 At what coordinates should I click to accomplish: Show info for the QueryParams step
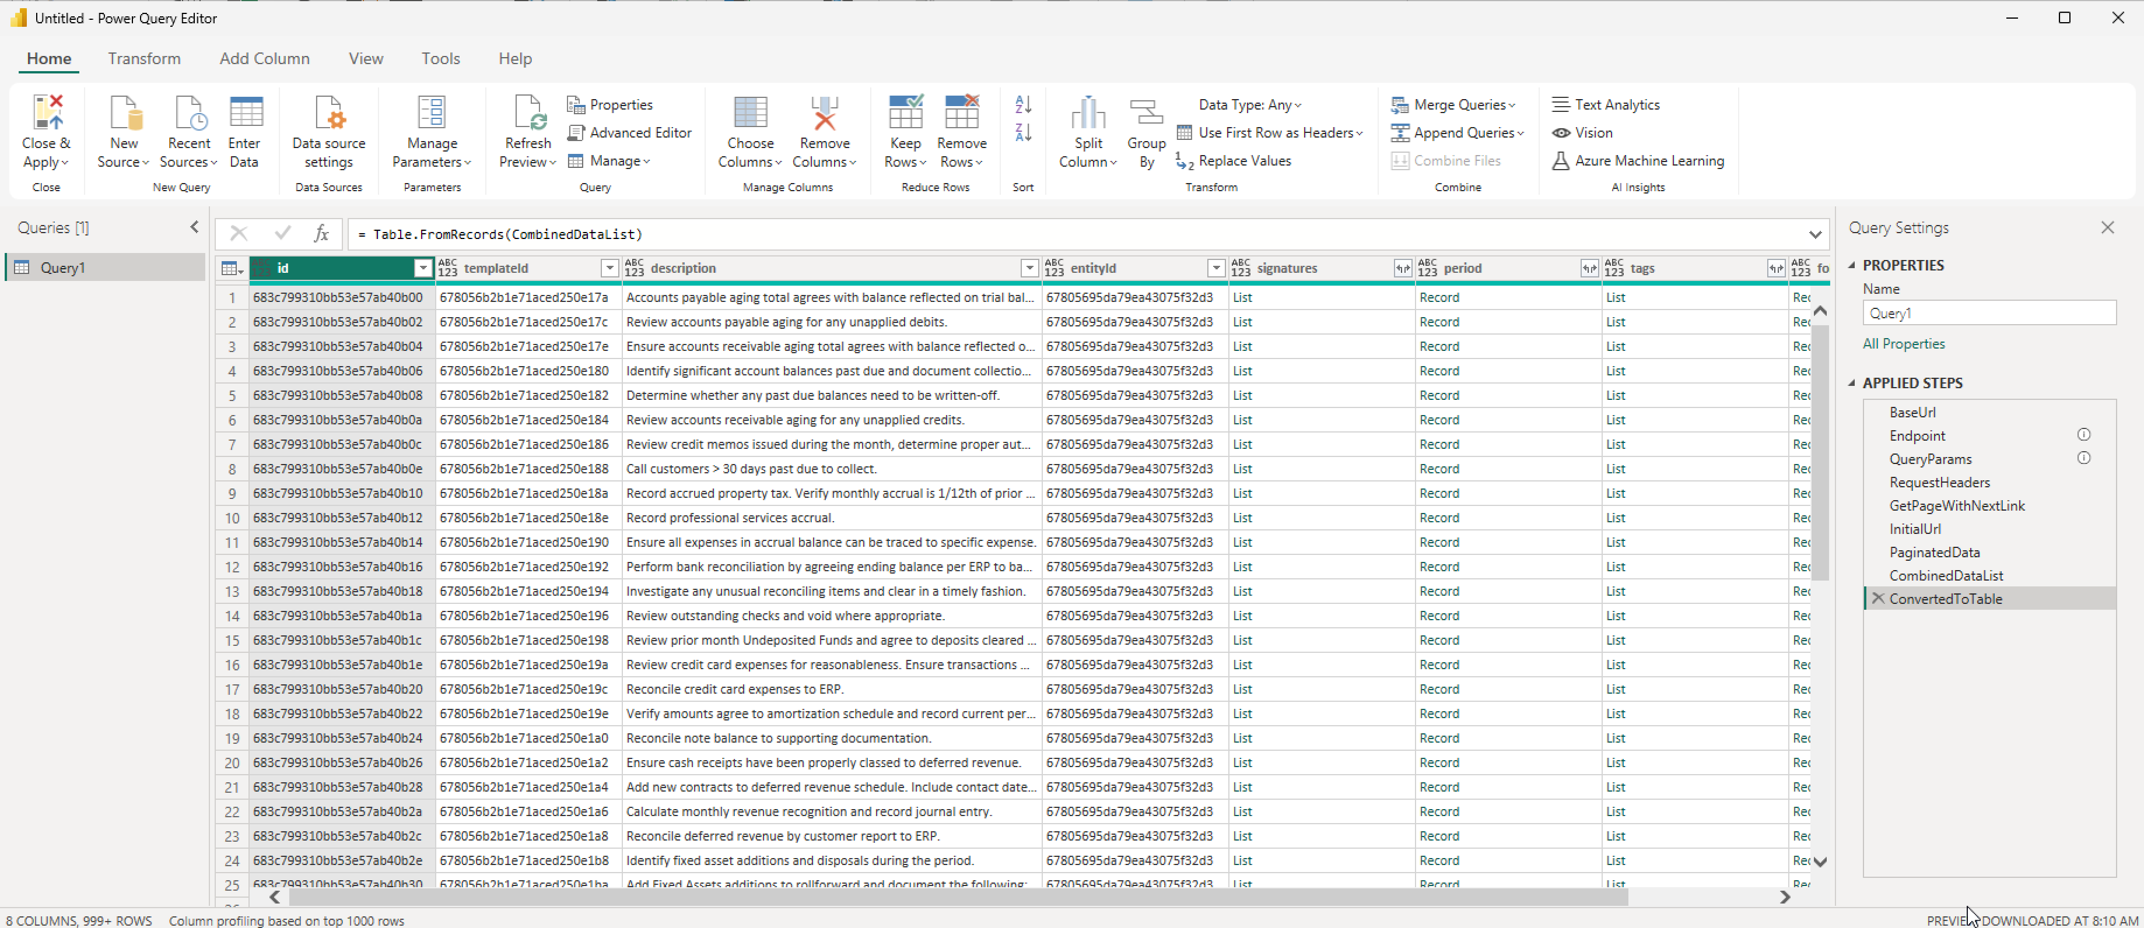click(x=2083, y=458)
